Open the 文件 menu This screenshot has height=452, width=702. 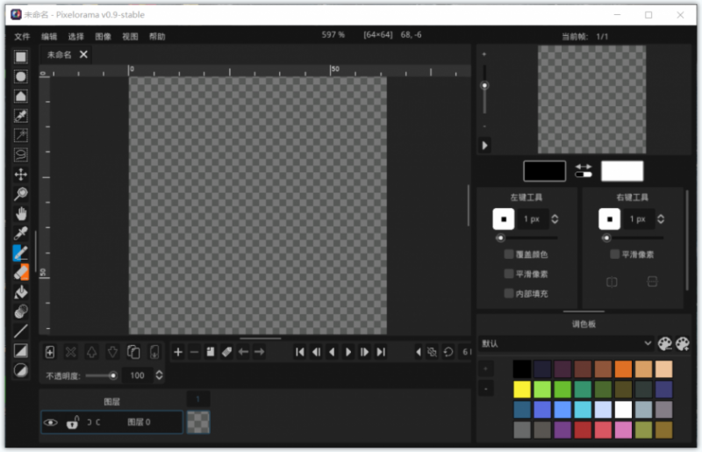(x=22, y=36)
